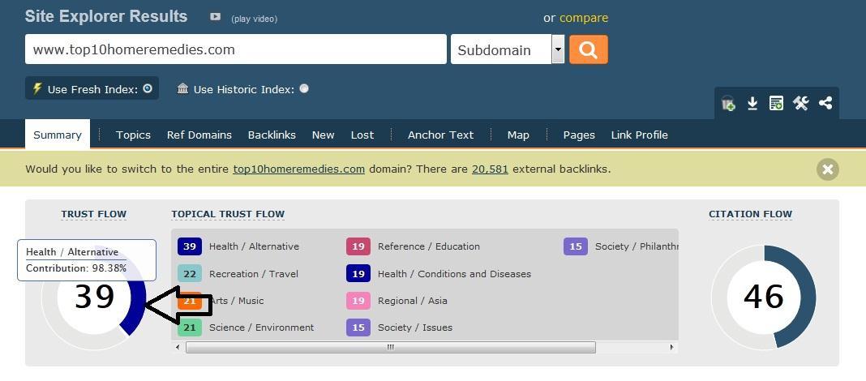Click the 15 Society / Issues badge
This screenshot has height=381, width=866.
(358, 327)
